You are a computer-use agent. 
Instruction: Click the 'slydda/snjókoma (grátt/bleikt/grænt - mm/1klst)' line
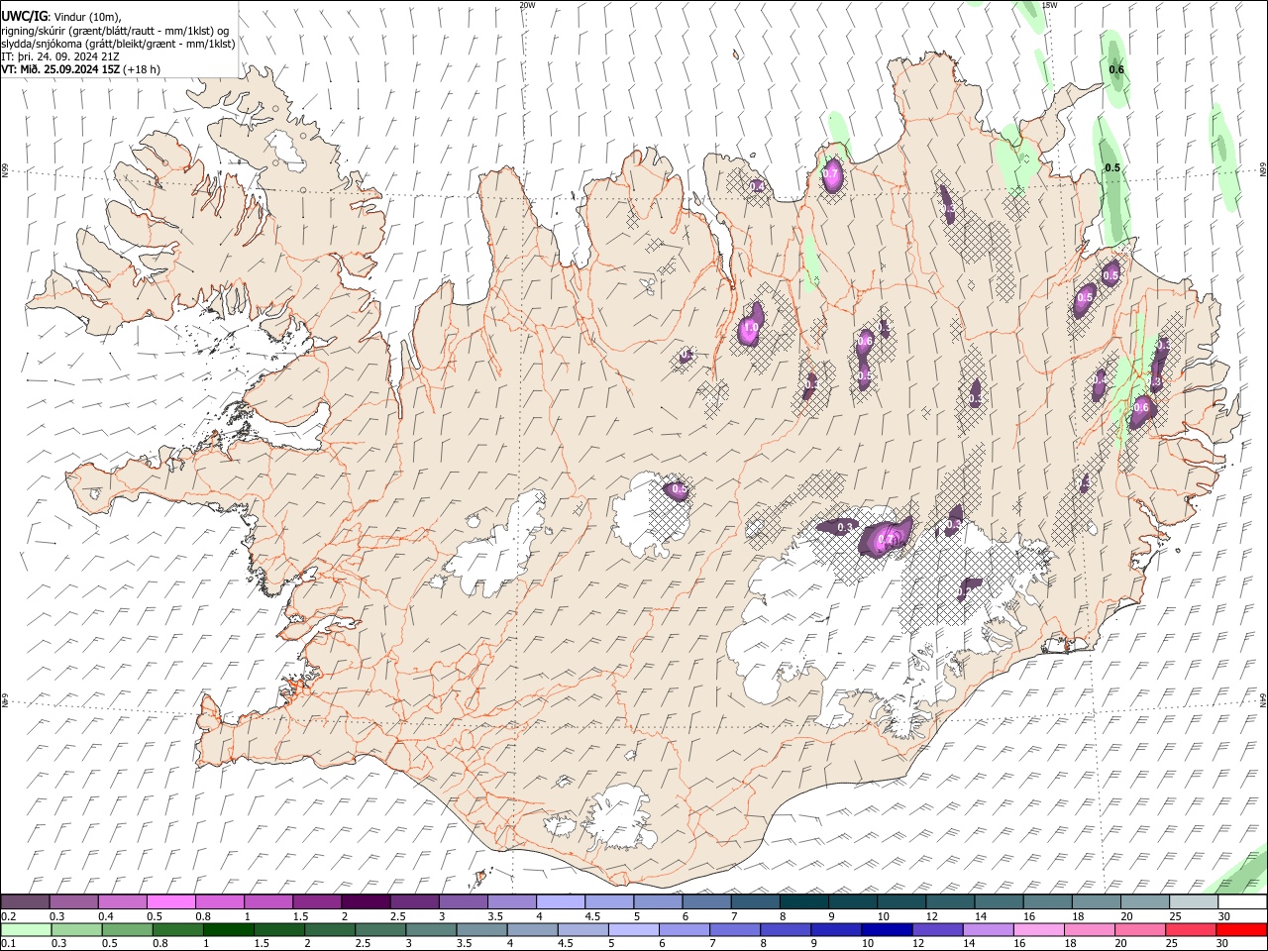tap(118, 44)
